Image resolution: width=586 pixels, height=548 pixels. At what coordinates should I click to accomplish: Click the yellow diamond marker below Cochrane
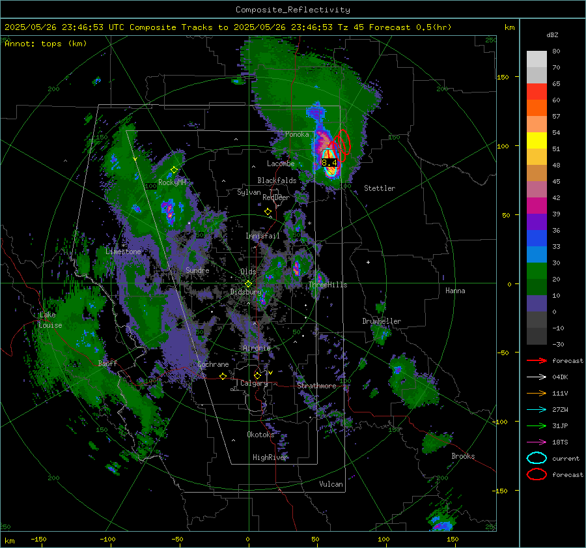pyautogui.click(x=223, y=376)
